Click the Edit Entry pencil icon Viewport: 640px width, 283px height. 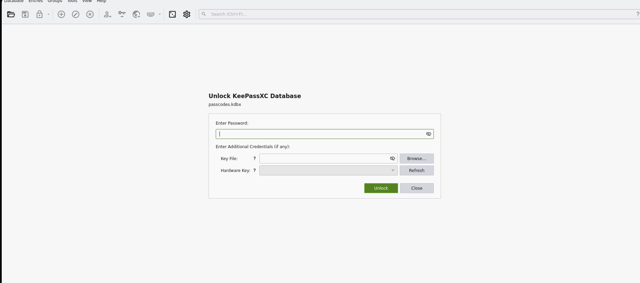[76, 14]
